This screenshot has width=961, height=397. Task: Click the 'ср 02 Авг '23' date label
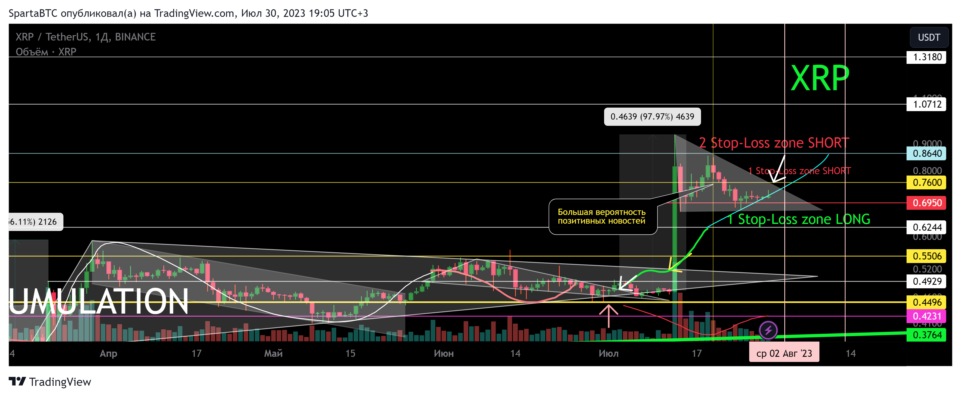(x=784, y=353)
